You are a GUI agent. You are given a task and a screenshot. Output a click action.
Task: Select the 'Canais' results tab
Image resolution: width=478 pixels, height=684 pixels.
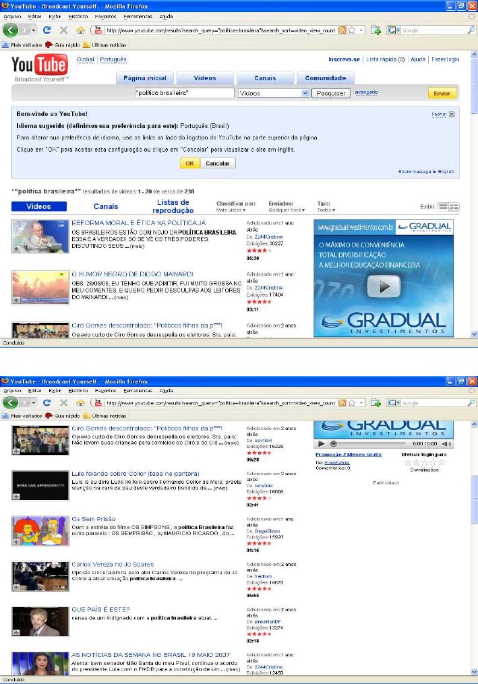pos(106,207)
